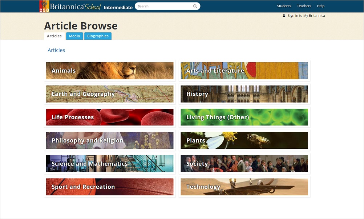Click the search magnifying glass icon
364x219 pixels.
click(195, 6)
